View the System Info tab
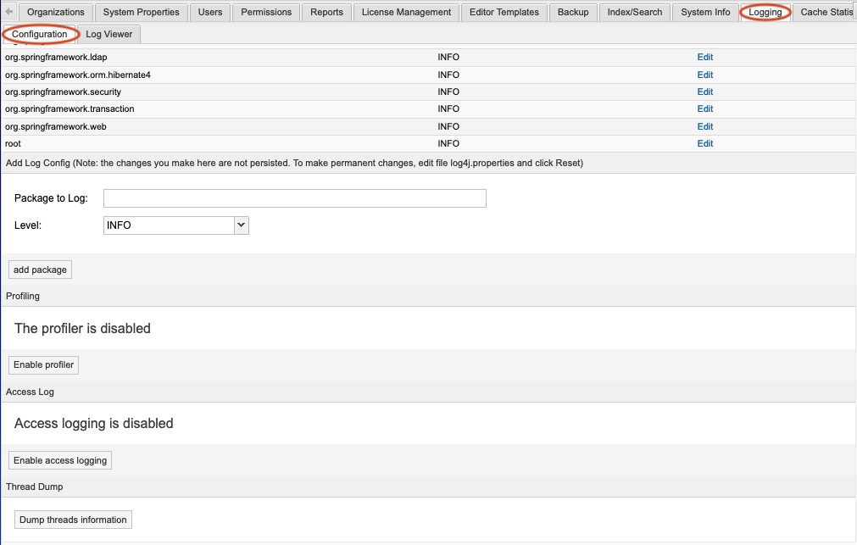857x545 pixels. [x=705, y=12]
